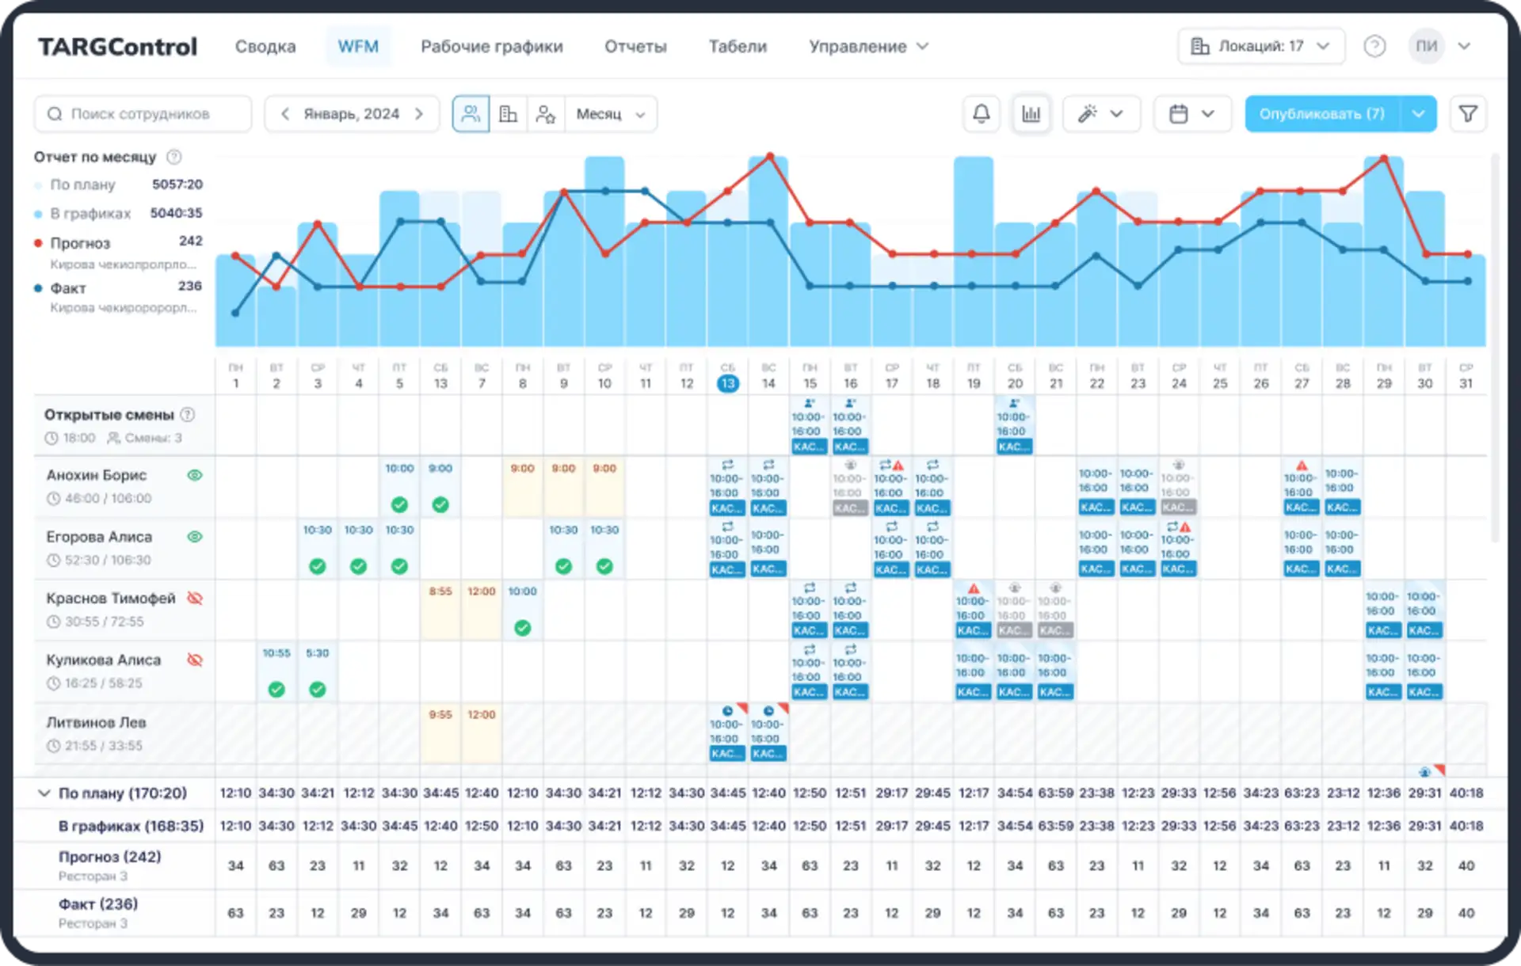Click the Опубликовать (7) button
Image resolution: width=1521 pixels, height=966 pixels.
coord(1322,114)
